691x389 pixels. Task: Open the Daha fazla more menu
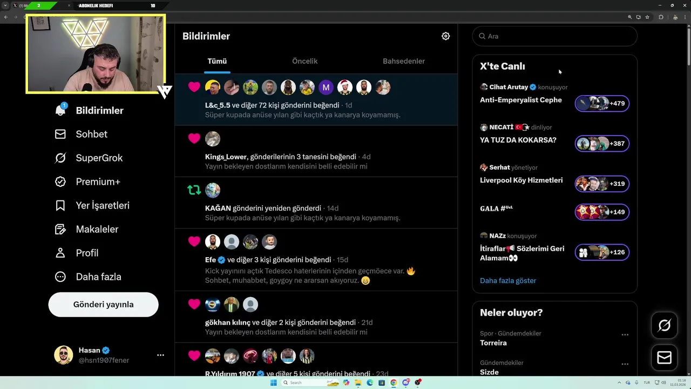pyautogui.click(x=88, y=277)
